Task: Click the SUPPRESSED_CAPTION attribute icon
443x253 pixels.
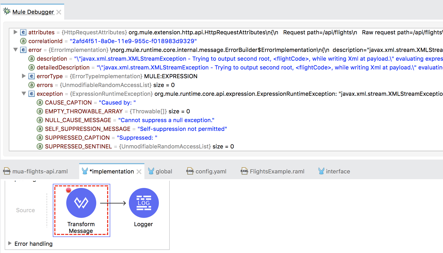Action: click(x=40, y=138)
